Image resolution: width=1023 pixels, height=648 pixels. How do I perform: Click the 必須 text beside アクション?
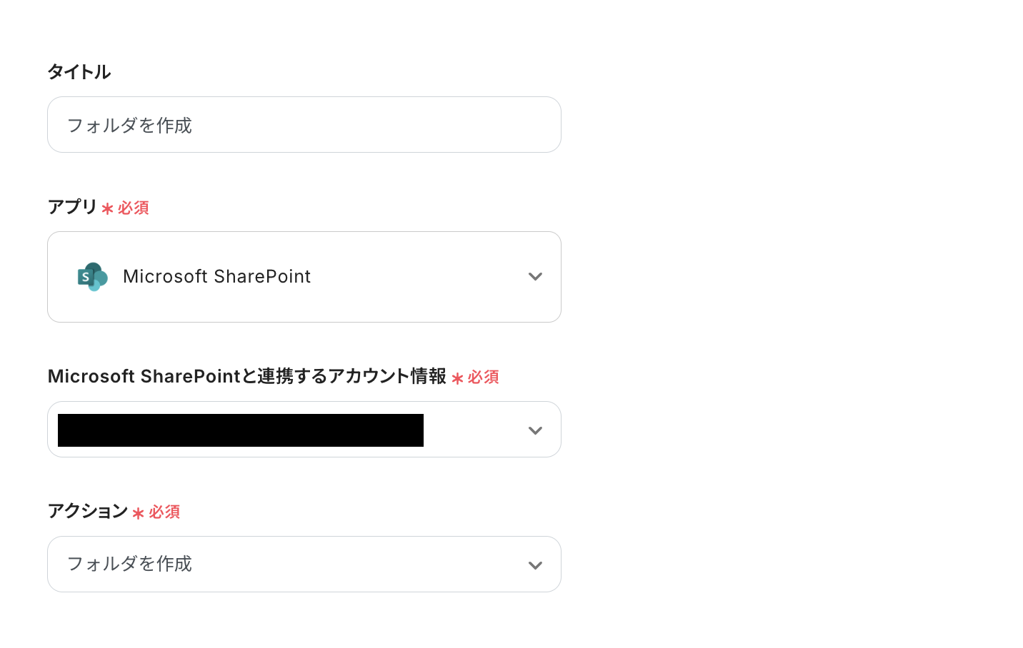point(164,512)
